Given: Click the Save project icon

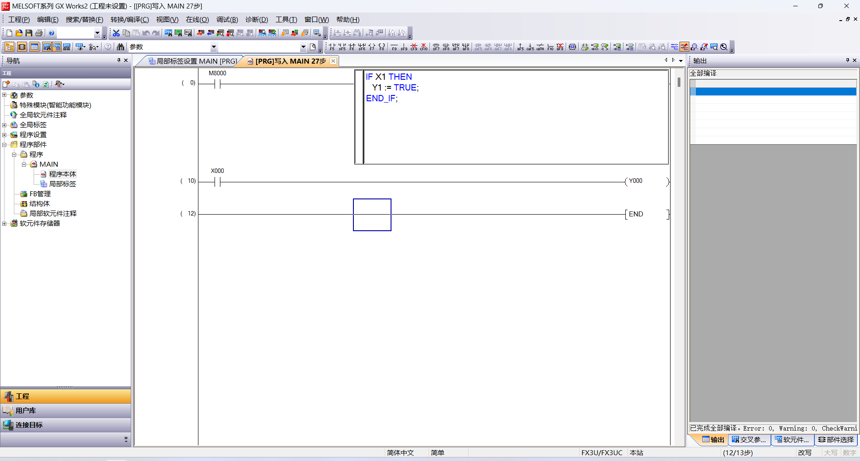Looking at the screenshot, I should tap(29, 33).
